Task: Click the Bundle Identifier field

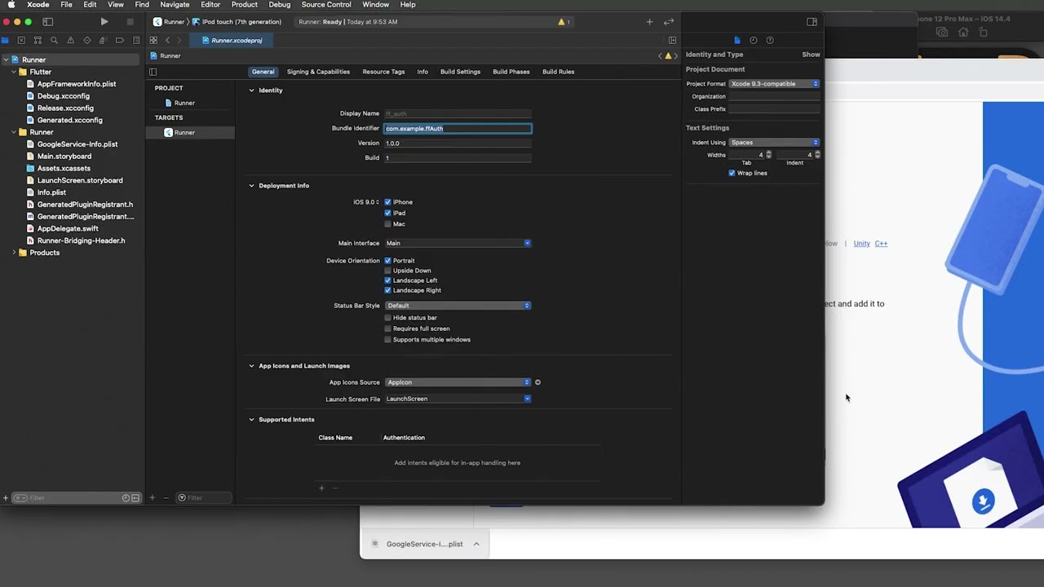Action: click(458, 128)
